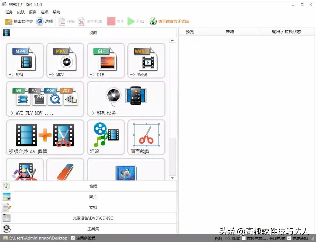The width and height of the screenshot is (316, 242).
Task: Select the MP4 video converter
Action: (25, 60)
